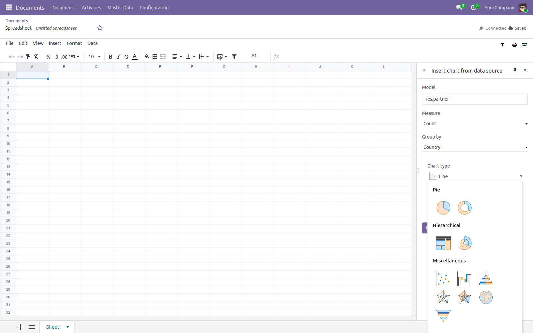This screenshot has height=333, width=533.
Task: Select the pie chart type icon
Action: tap(443, 208)
